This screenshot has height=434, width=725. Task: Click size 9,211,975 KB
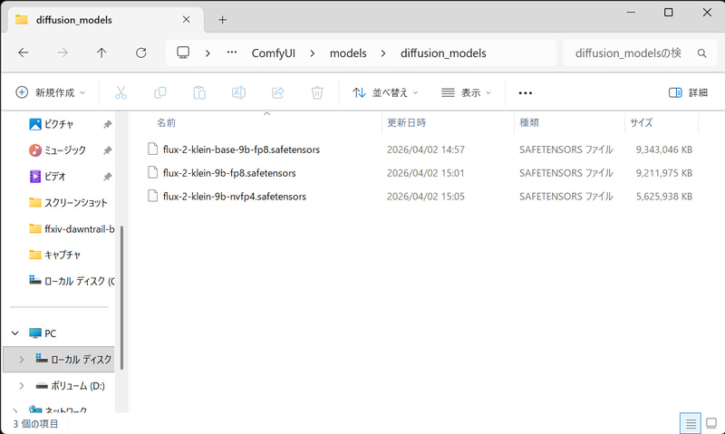664,173
